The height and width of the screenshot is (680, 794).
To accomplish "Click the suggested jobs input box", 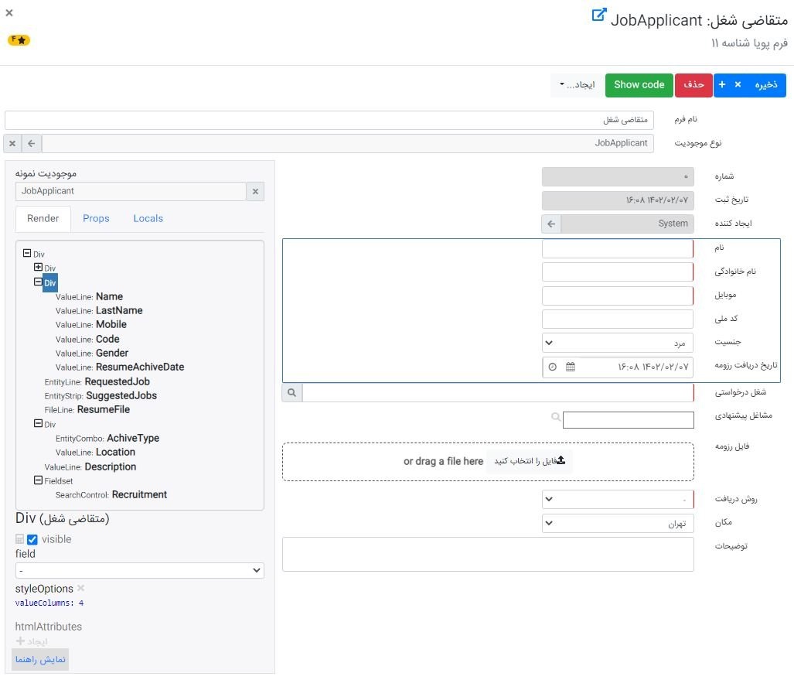I will [x=628, y=419].
